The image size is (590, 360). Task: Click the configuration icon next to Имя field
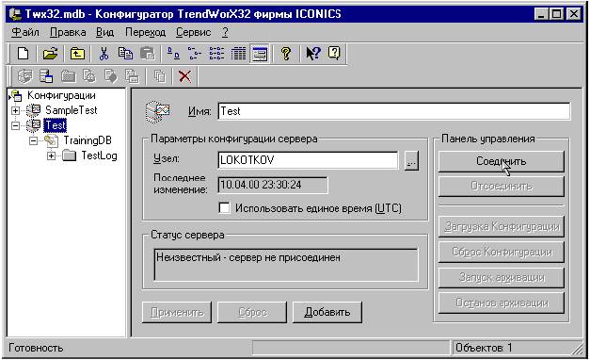click(x=158, y=111)
